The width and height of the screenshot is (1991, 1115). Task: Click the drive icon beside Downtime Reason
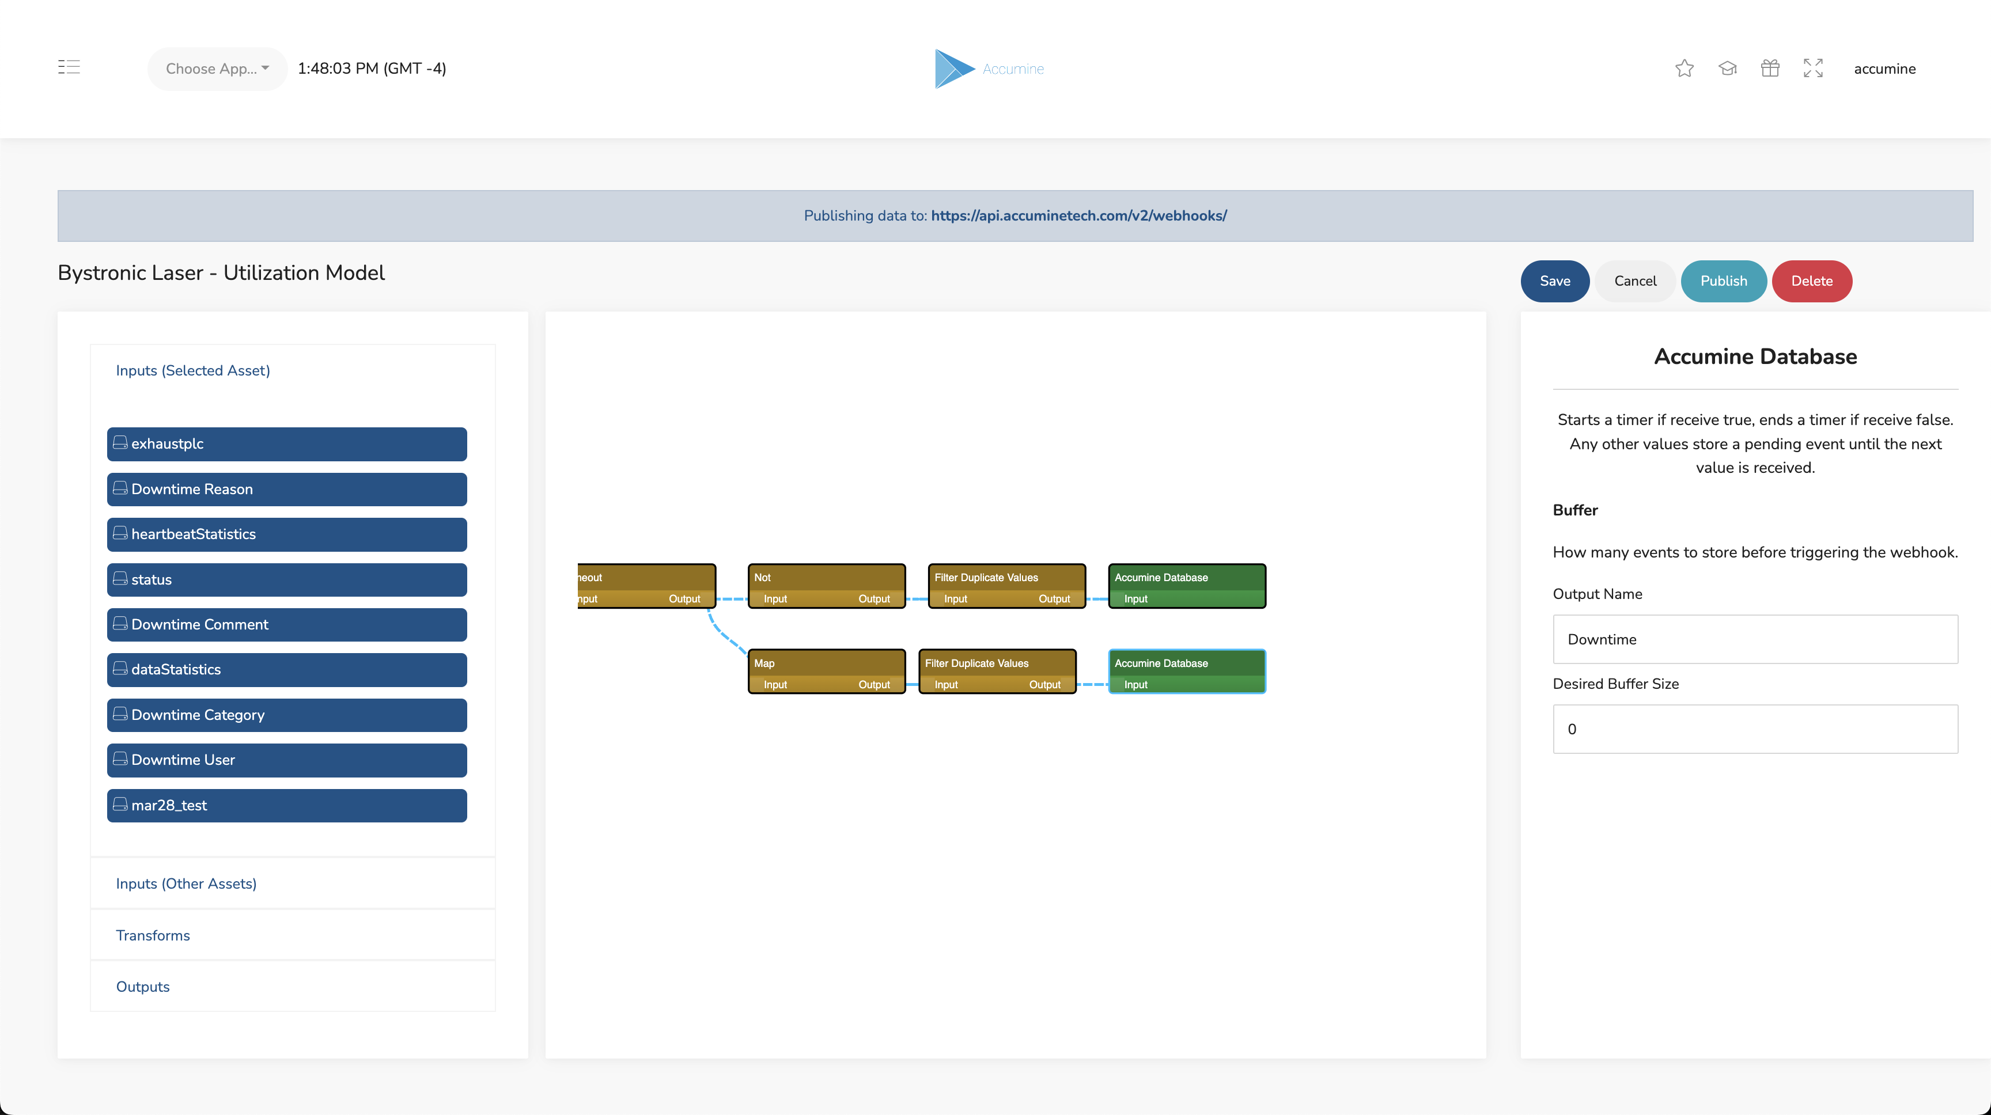point(120,488)
